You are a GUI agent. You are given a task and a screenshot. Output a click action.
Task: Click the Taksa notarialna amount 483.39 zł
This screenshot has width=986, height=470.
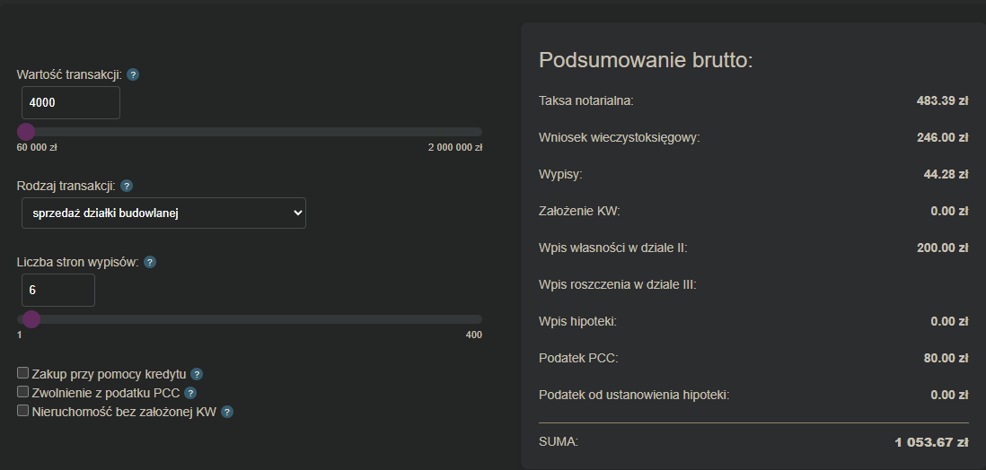click(x=941, y=100)
